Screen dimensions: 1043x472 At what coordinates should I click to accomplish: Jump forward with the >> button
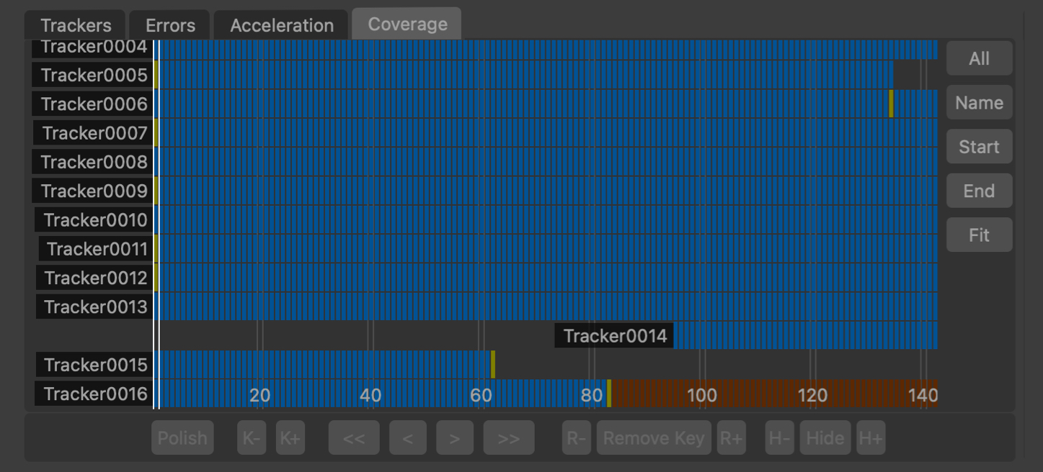point(509,437)
